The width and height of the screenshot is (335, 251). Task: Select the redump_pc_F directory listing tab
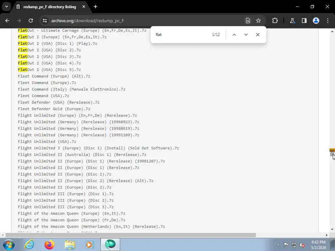click(x=50, y=7)
